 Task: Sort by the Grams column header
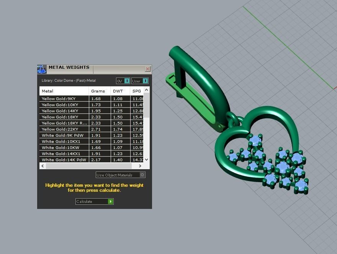coord(100,91)
